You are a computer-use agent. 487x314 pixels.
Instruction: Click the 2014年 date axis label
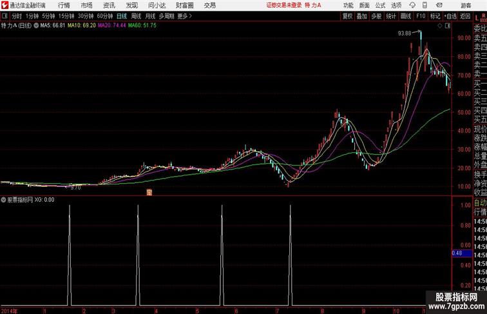[9, 311]
